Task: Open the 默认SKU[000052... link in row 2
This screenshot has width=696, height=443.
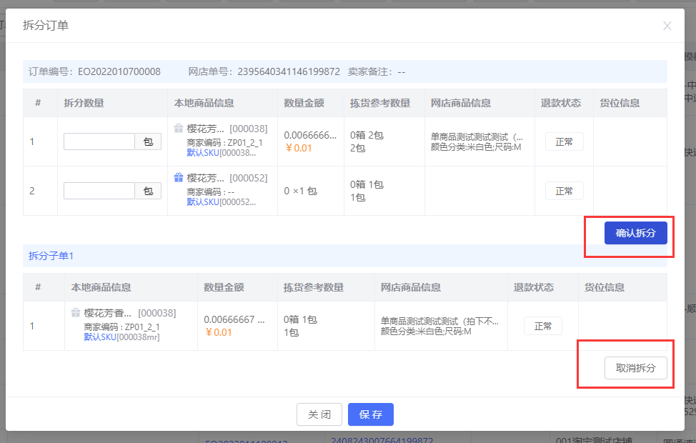Action: [221, 202]
